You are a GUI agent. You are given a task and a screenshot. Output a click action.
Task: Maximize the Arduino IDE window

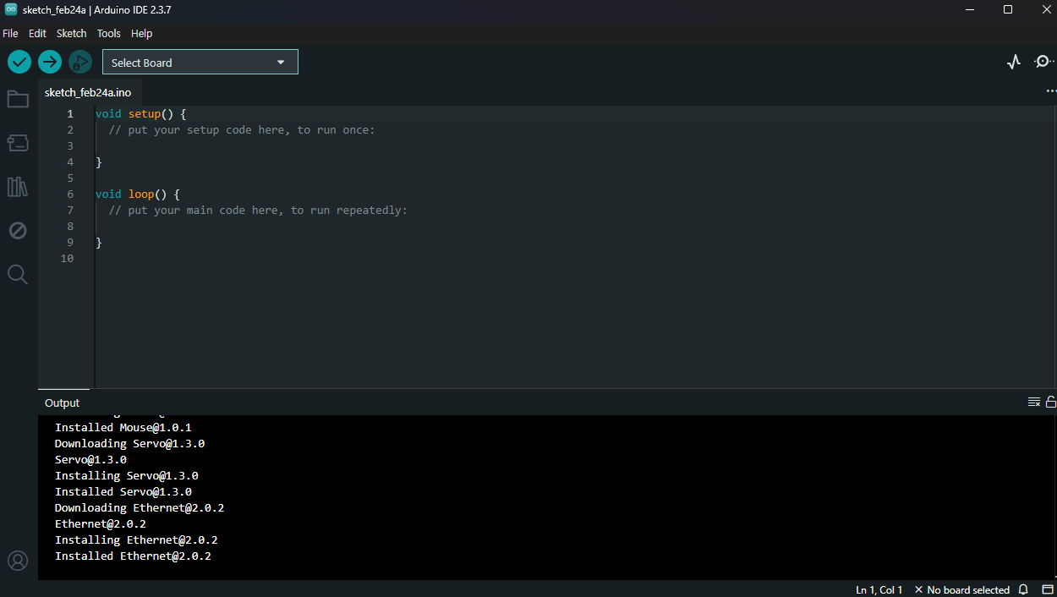[x=1008, y=9]
